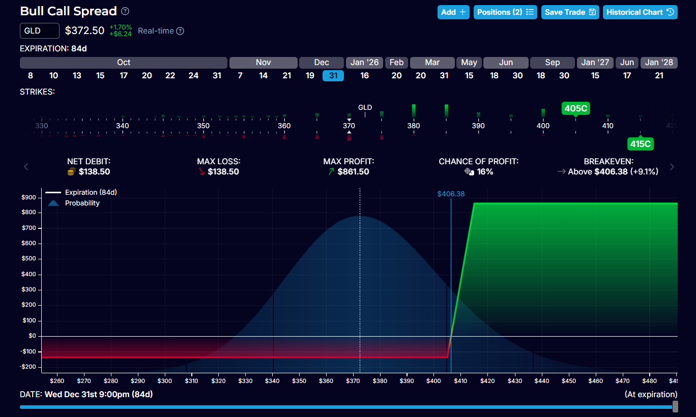
Task: Click the date slider handle
Action: click(675, 407)
